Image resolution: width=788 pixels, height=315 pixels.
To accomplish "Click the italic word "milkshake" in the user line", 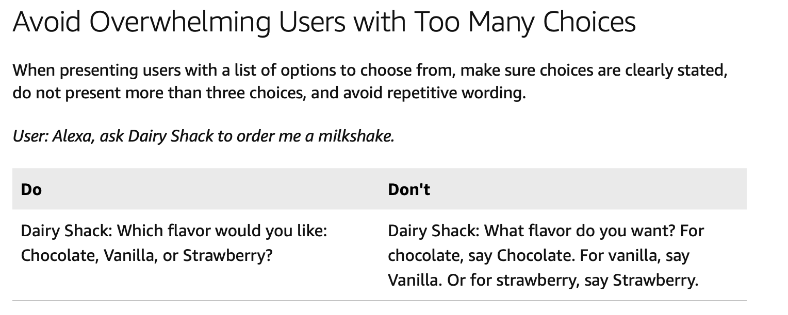I will [x=355, y=136].
